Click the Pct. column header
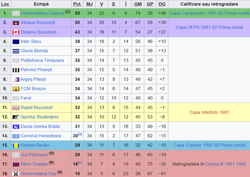Viewport: 250px width, 177px height. (77, 4)
